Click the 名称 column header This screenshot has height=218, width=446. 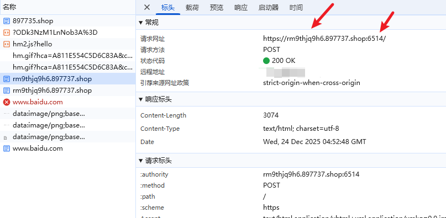(x=67, y=7)
